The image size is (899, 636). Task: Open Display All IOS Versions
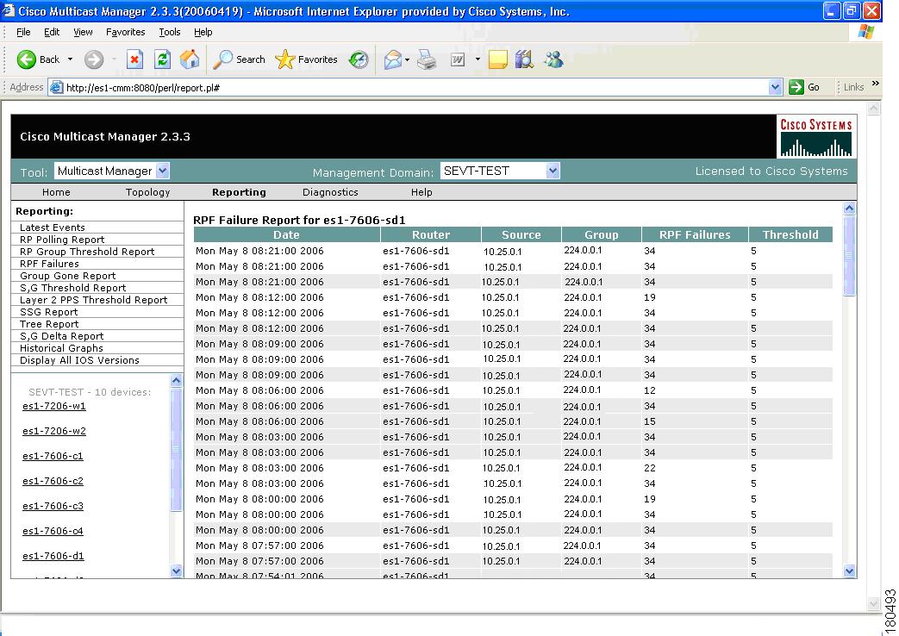coord(79,360)
